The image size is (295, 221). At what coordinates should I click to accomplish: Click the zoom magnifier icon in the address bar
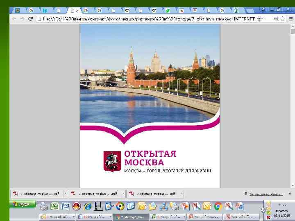click(276, 19)
